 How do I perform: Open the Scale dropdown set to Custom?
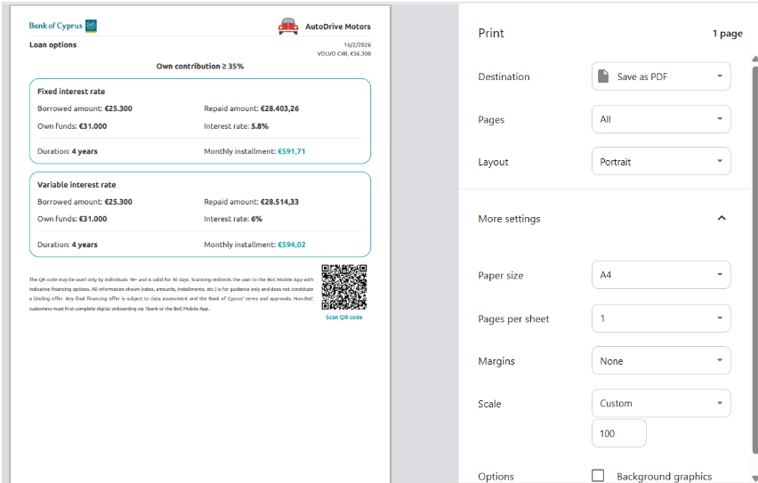click(x=661, y=404)
